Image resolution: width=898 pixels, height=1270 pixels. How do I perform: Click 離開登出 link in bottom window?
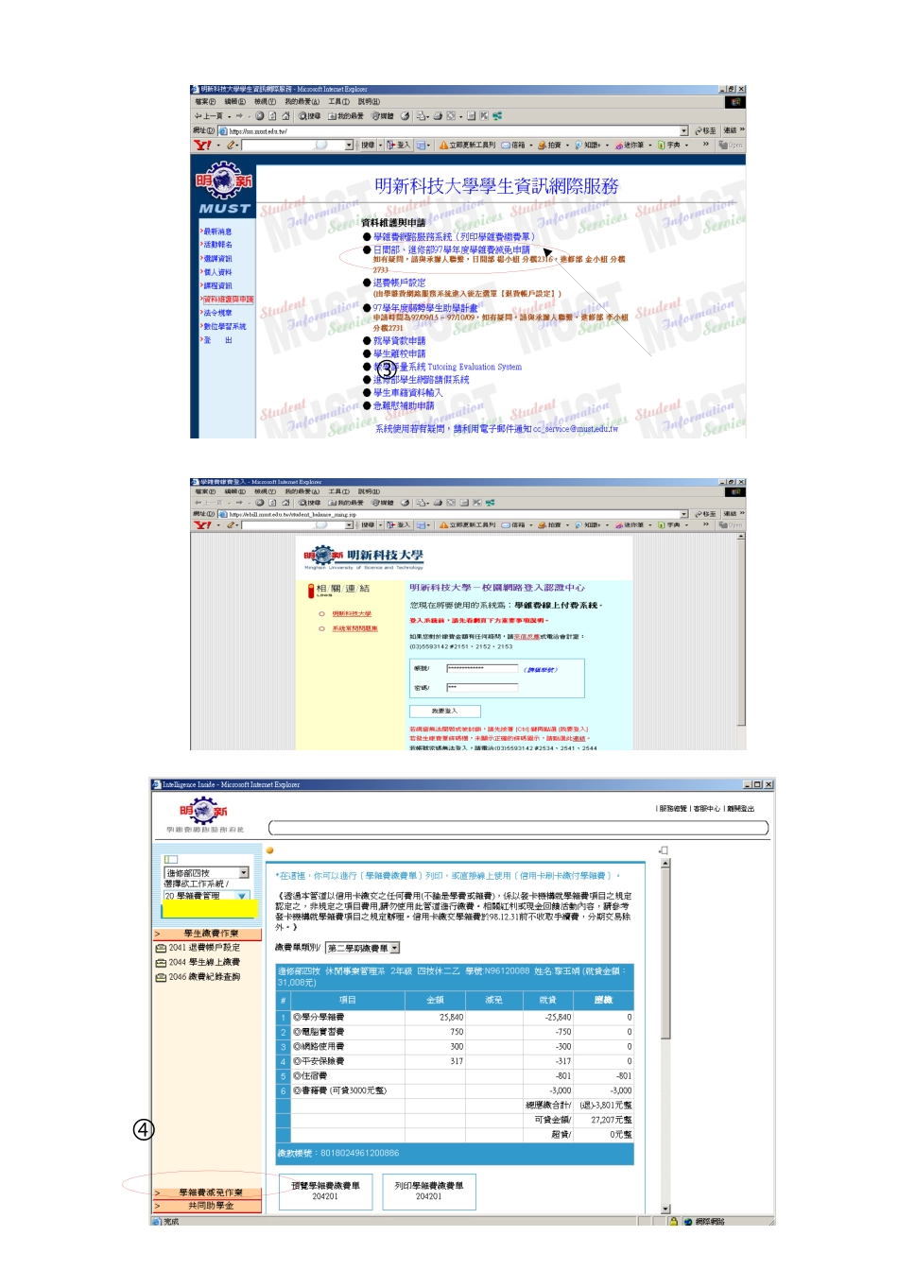(x=741, y=809)
